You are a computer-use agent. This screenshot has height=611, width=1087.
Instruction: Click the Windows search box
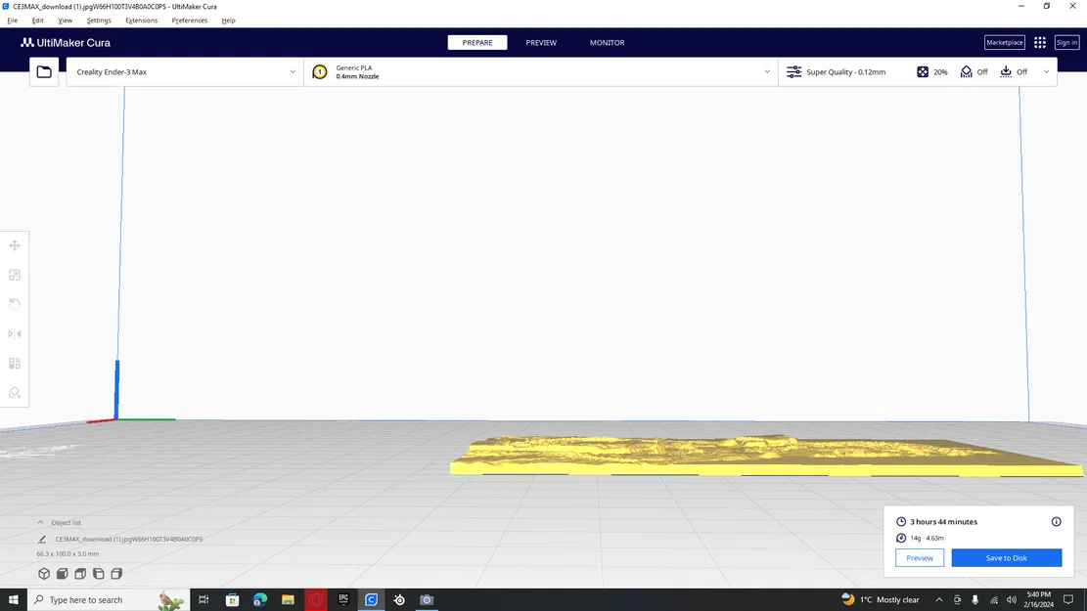tap(108, 600)
